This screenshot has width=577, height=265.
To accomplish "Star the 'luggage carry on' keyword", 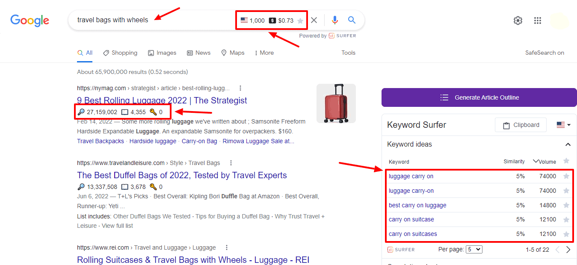I will point(566,176).
